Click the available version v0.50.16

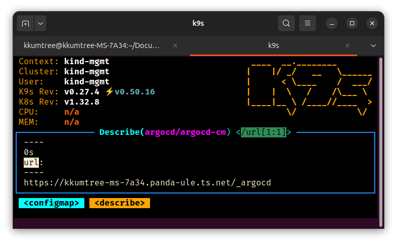pos(135,92)
